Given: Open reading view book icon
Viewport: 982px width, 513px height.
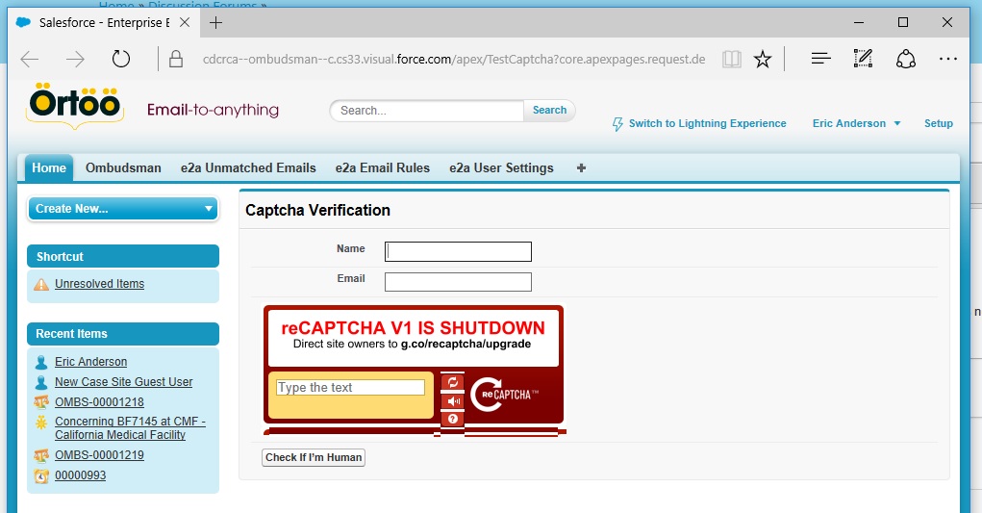Looking at the screenshot, I should click(x=732, y=60).
